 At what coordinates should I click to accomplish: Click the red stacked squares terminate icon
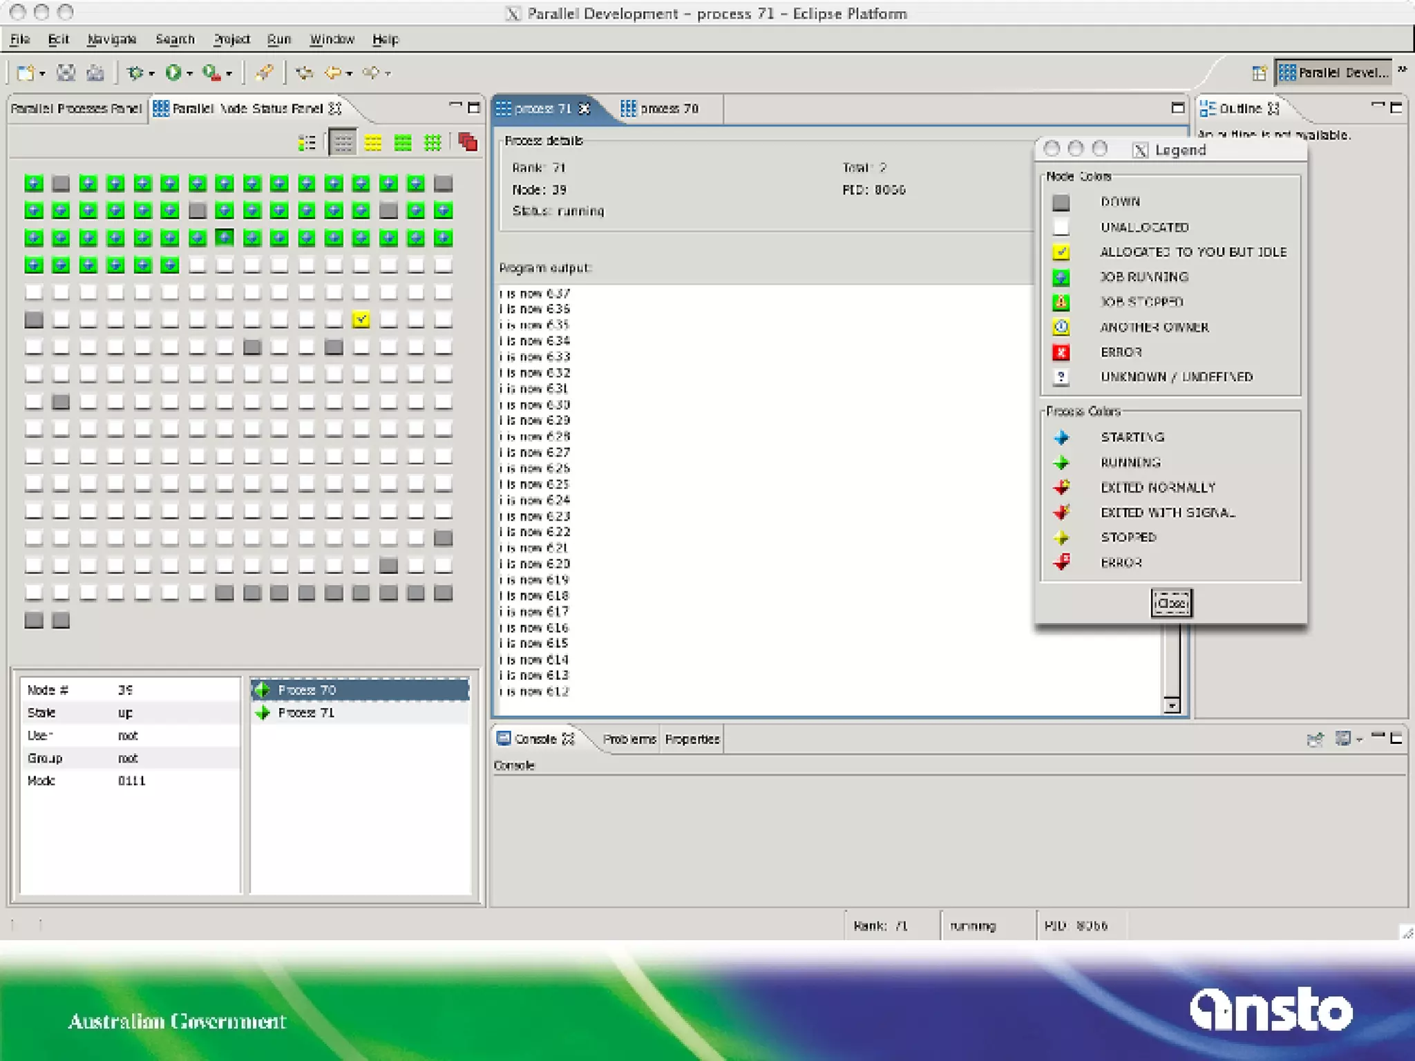pos(468,142)
